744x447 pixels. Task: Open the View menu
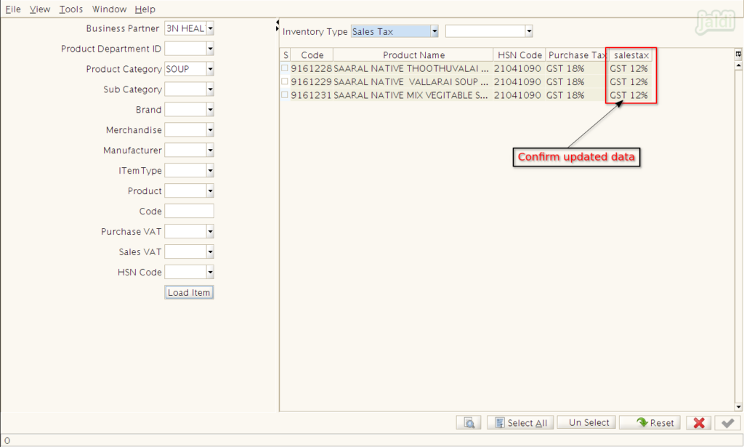pyautogui.click(x=40, y=9)
